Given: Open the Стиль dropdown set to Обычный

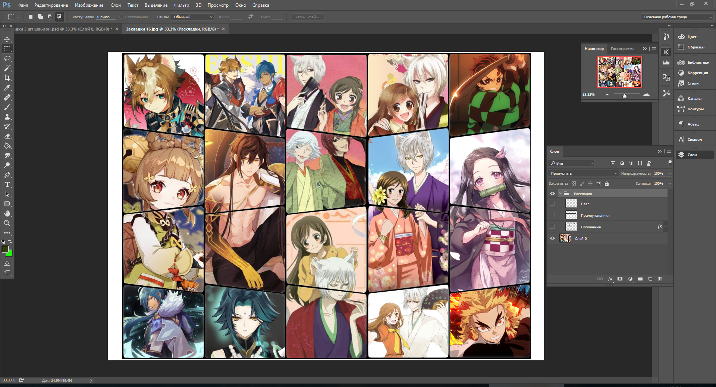Looking at the screenshot, I should (x=193, y=17).
